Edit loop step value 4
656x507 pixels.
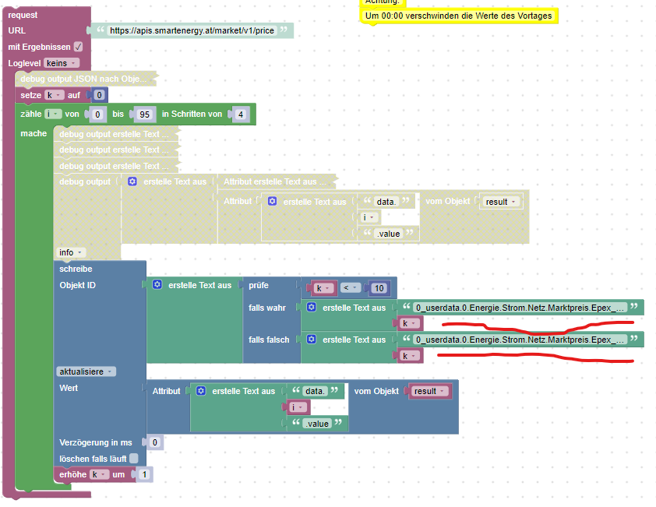click(x=241, y=114)
